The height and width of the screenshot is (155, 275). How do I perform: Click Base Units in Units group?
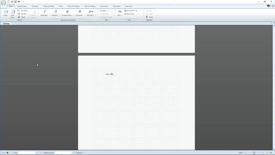[129, 14]
